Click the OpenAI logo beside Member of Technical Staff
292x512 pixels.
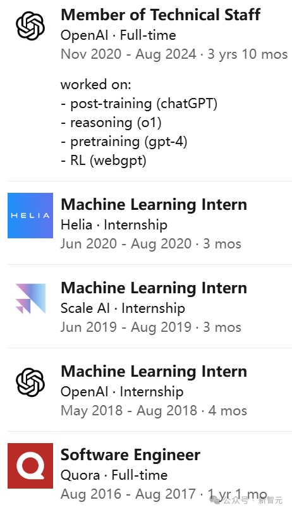30,26
